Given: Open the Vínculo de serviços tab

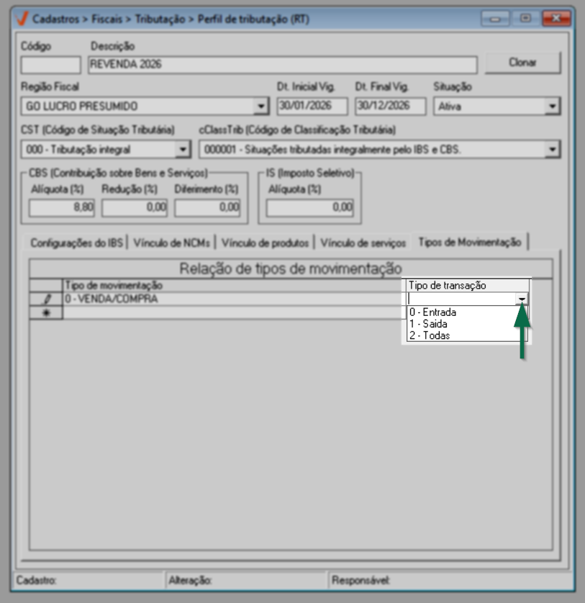Looking at the screenshot, I should coord(363,243).
